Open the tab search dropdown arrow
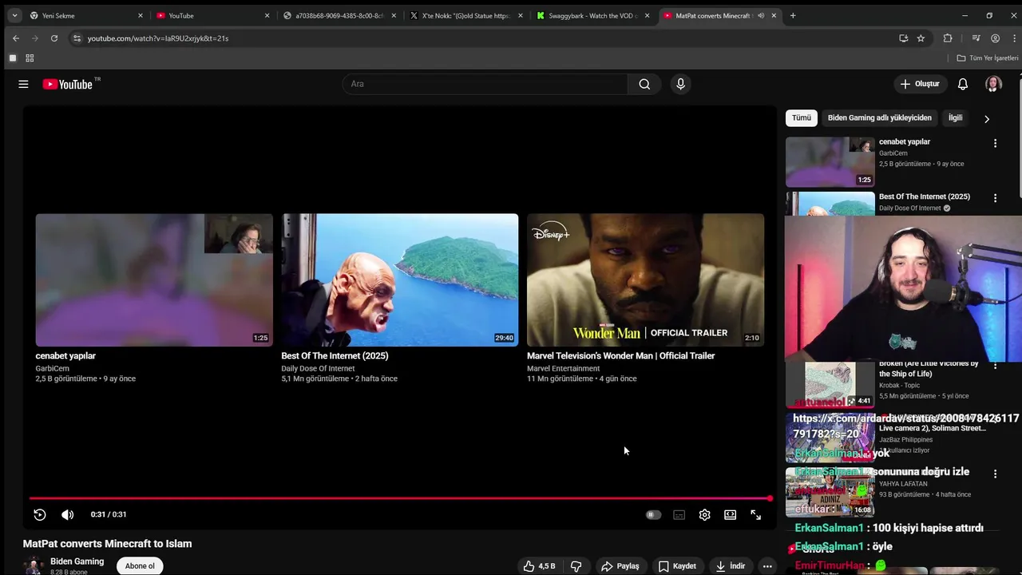The image size is (1022, 575). (14, 15)
